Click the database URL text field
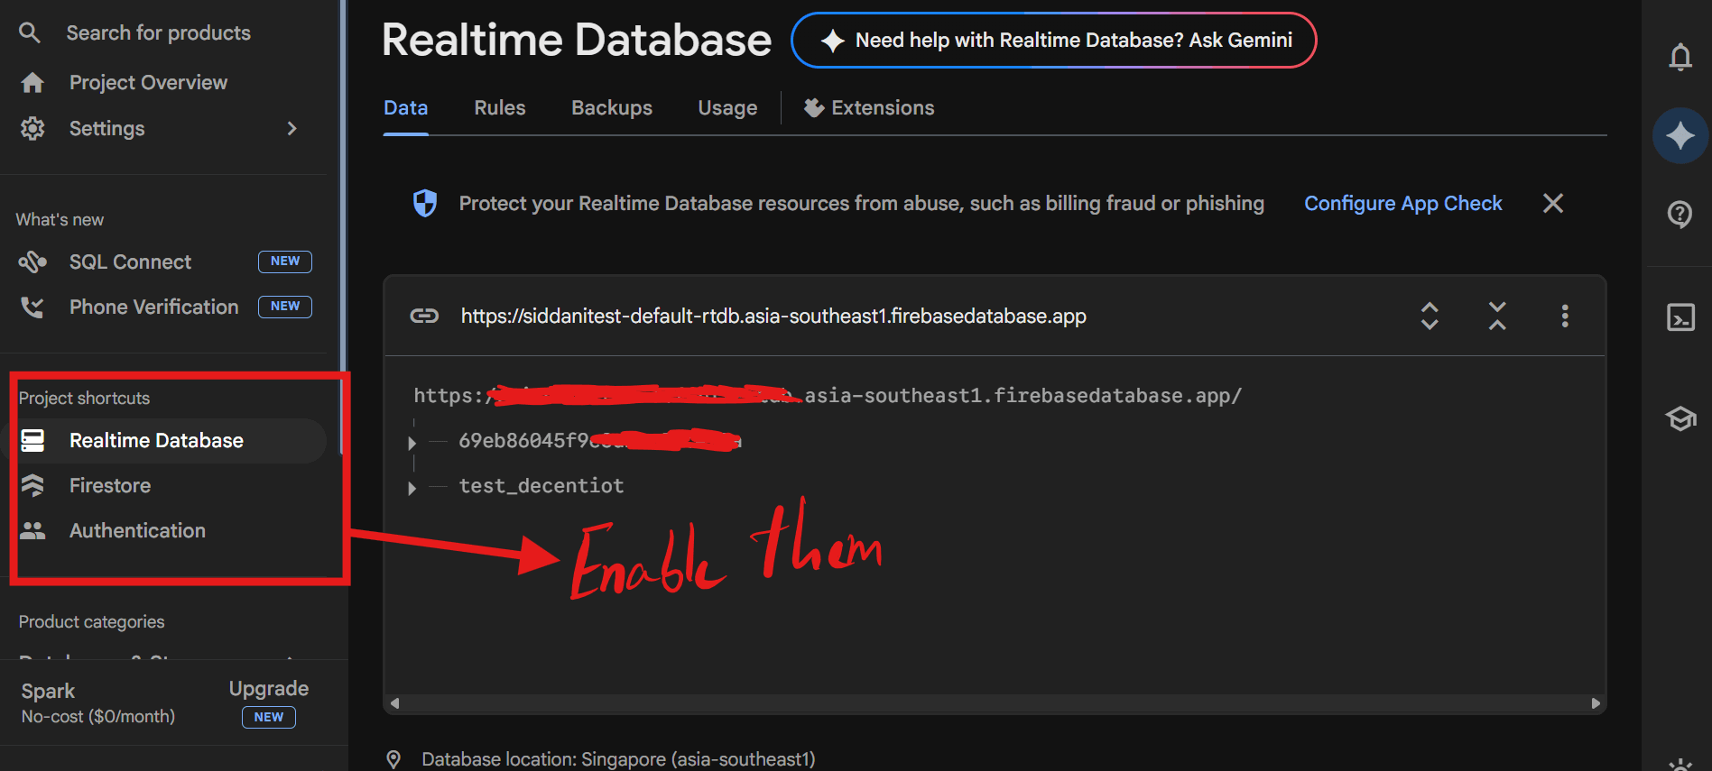The height and width of the screenshot is (771, 1712). [773, 316]
